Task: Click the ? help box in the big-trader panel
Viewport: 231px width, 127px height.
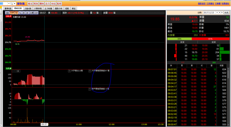Action: pos(14,71)
